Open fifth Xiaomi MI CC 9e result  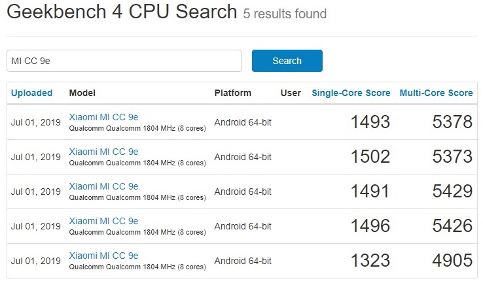coord(103,256)
